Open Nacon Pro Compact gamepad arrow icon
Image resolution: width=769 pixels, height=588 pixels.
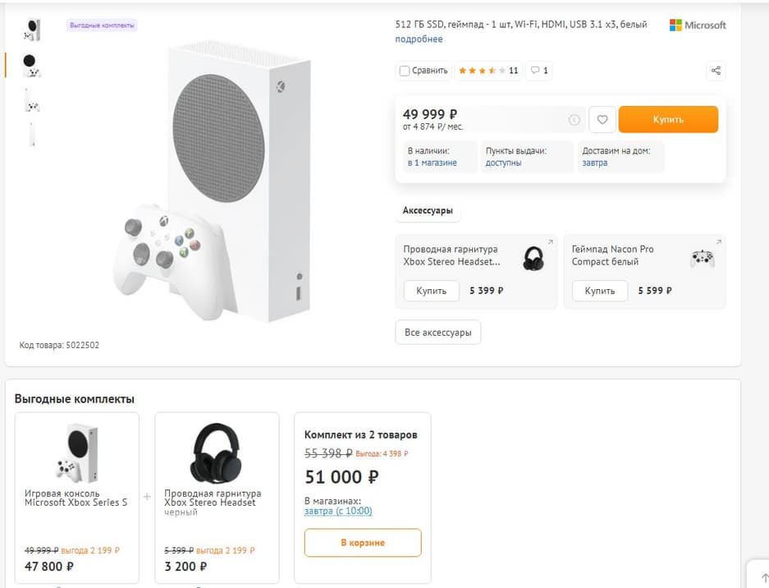(719, 242)
